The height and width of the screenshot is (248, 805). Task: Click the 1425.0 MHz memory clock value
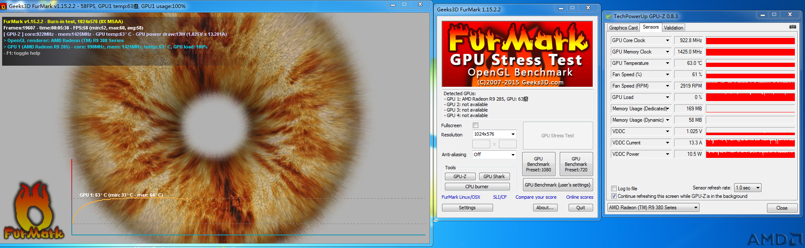point(689,52)
